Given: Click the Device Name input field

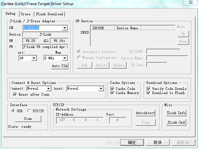Looking at the screenshot, I should point(167,58).
